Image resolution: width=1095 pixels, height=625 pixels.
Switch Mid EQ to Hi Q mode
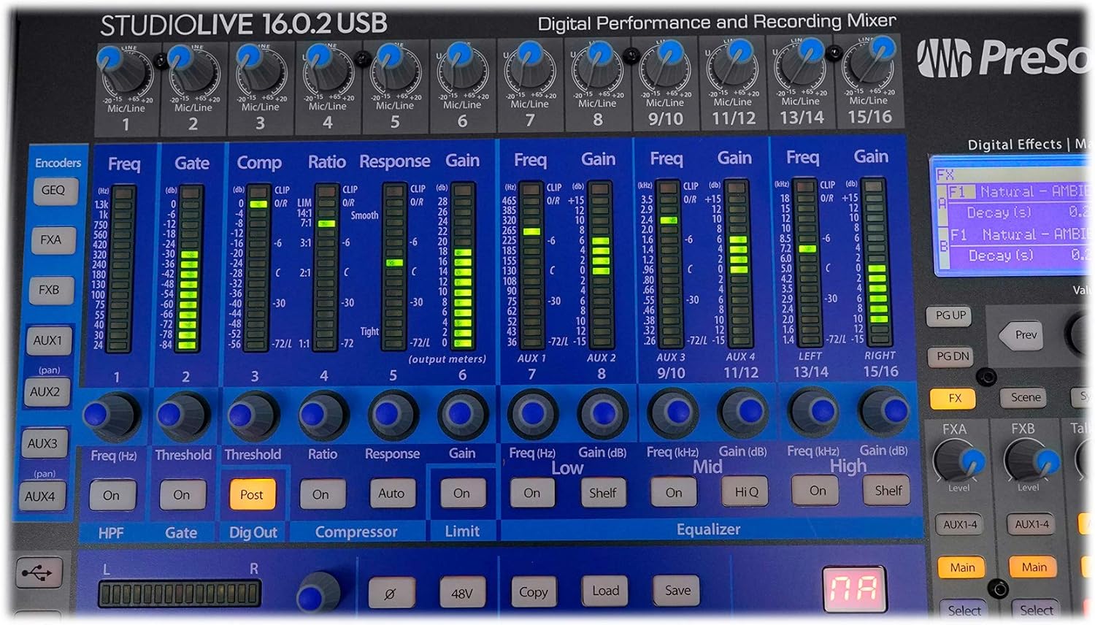pos(744,492)
